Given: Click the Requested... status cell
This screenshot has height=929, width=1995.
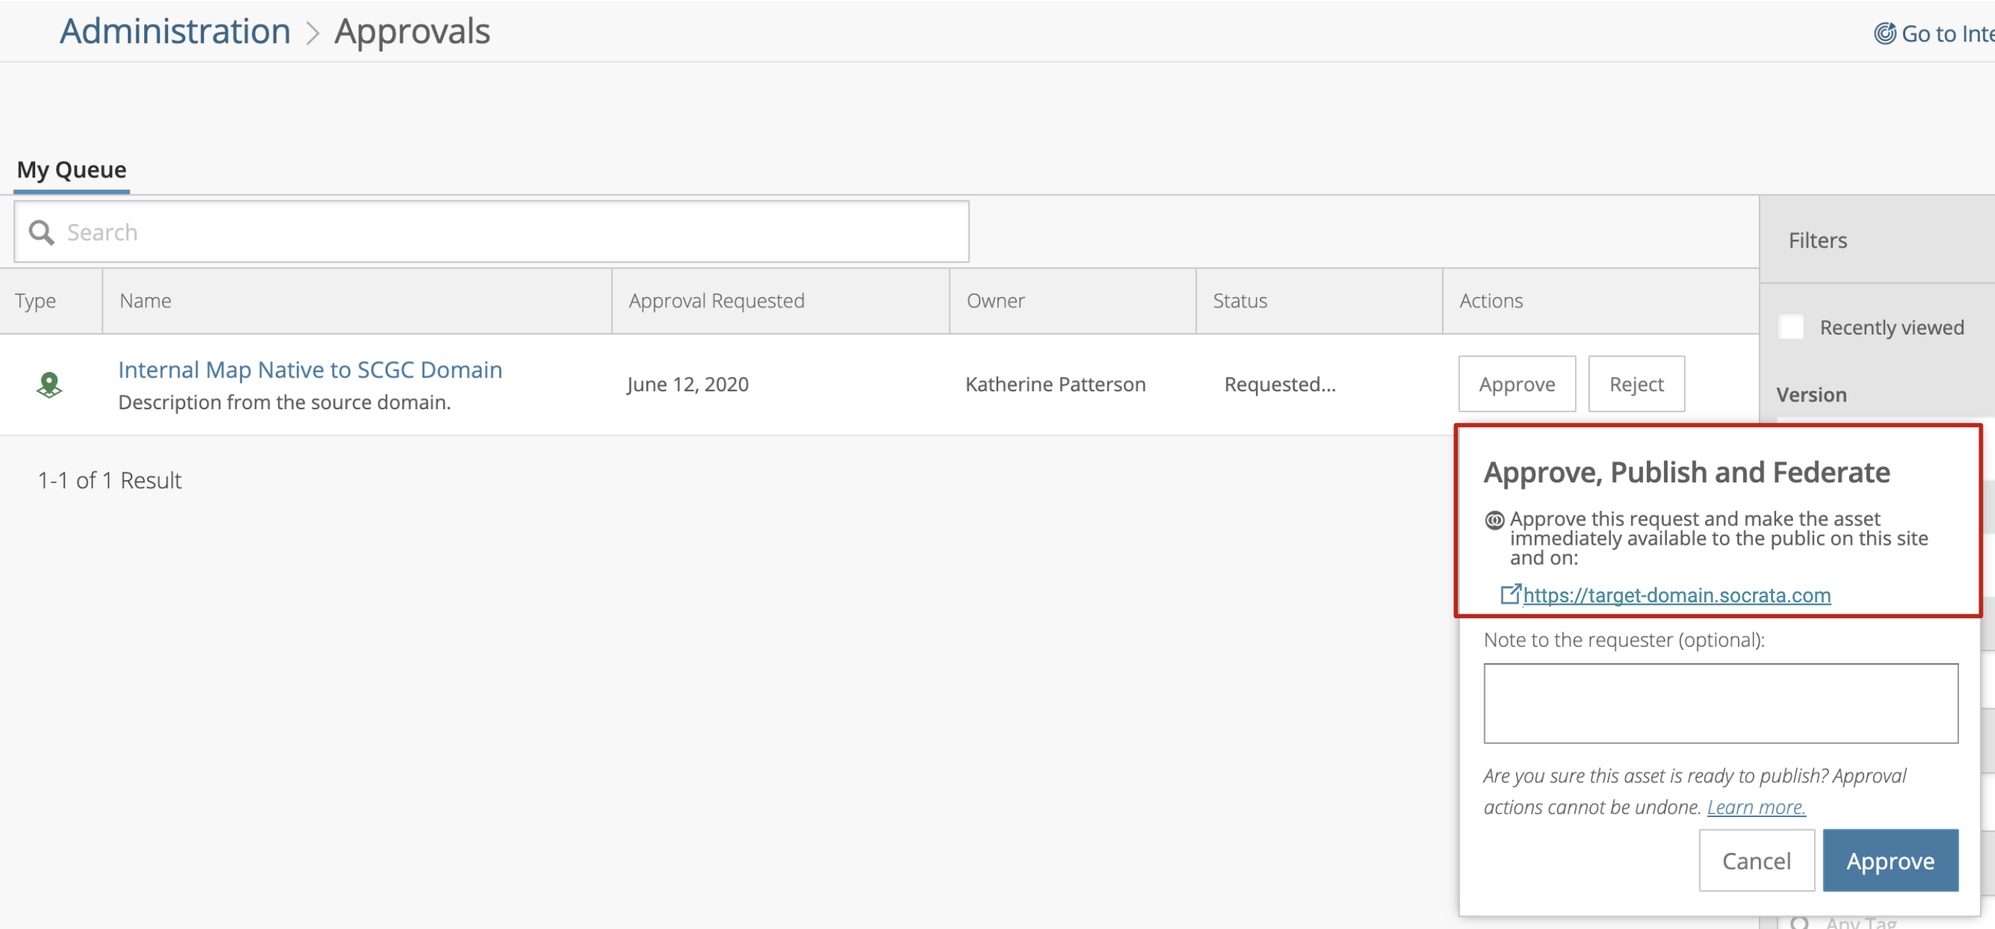Looking at the screenshot, I should pos(1280,384).
